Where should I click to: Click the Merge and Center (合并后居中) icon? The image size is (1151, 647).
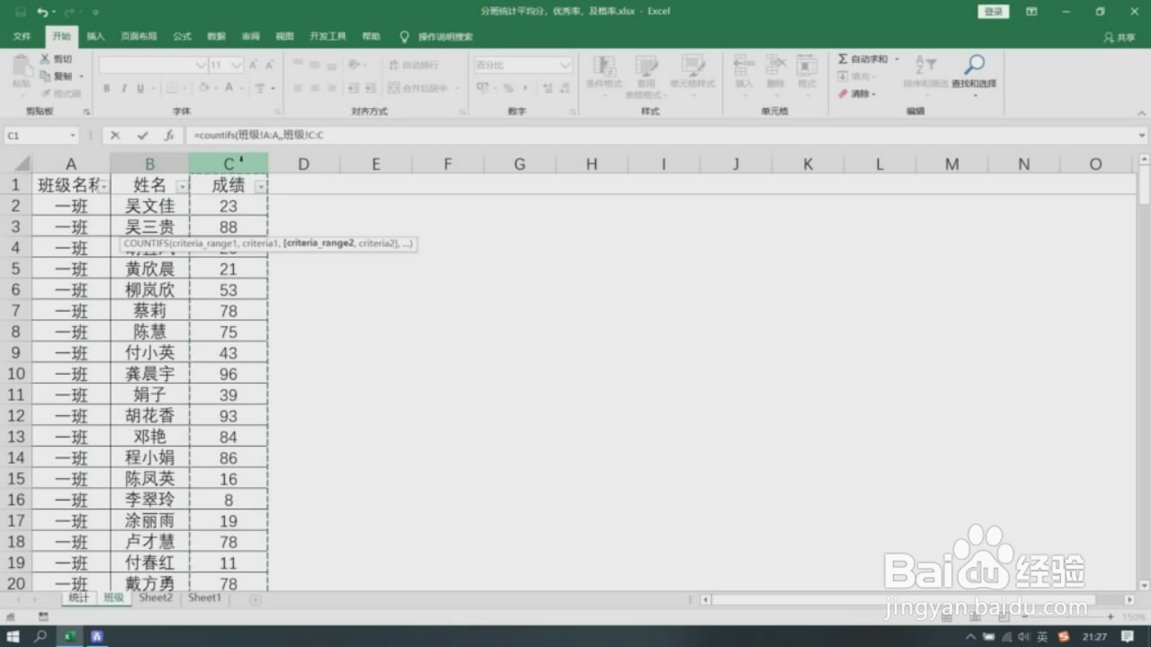[394, 88]
